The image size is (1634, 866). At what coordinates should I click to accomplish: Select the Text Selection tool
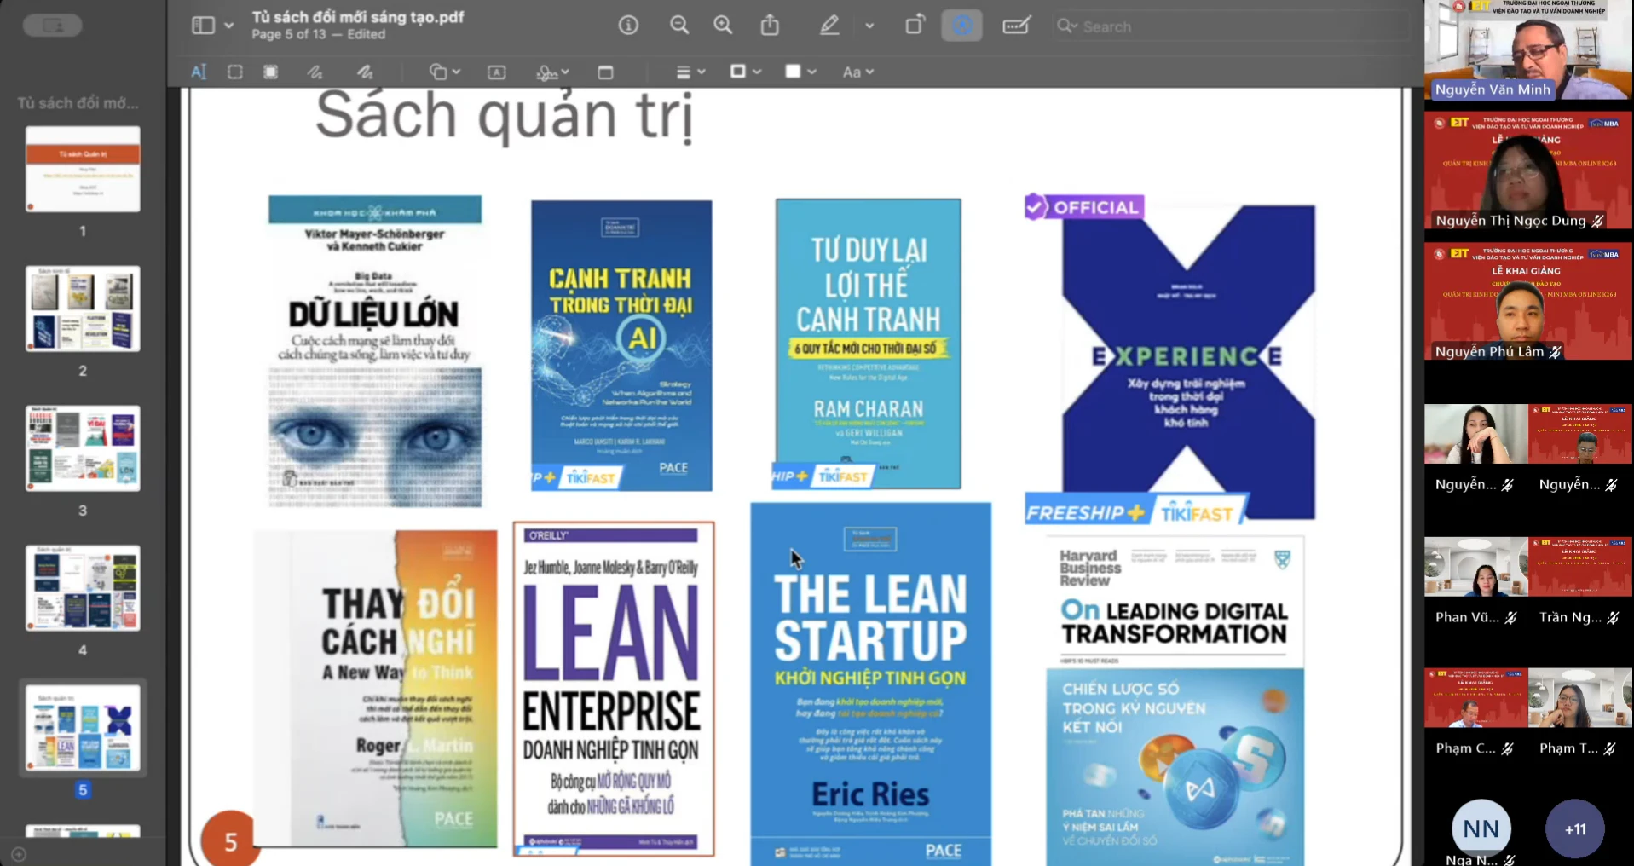pos(199,72)
